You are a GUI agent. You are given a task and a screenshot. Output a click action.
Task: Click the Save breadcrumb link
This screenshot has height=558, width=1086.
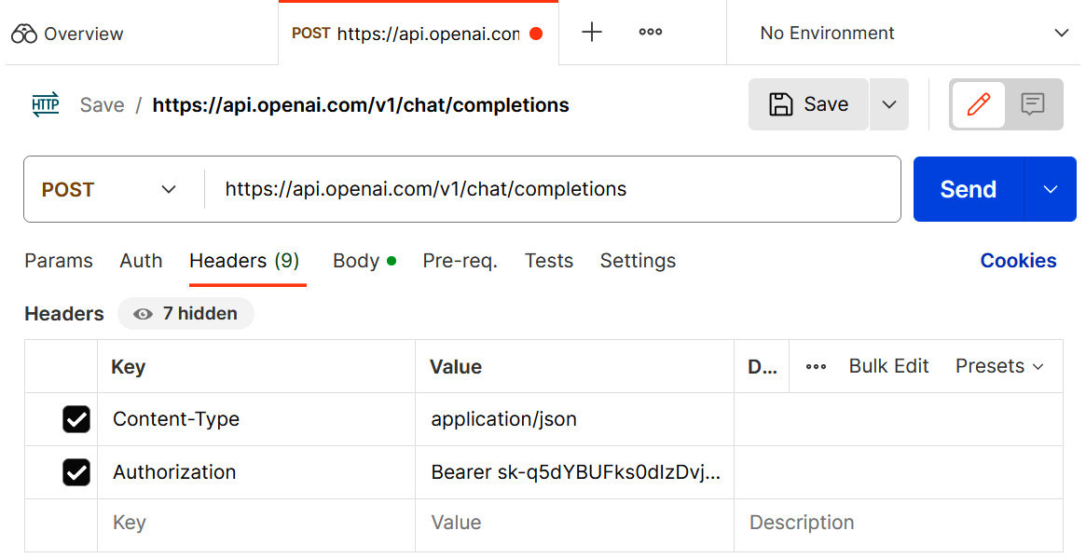102,104
